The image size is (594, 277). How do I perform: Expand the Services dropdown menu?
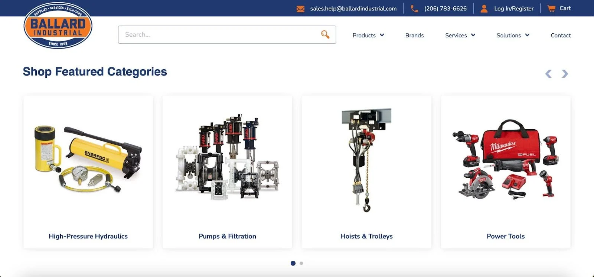pos(460,35)
